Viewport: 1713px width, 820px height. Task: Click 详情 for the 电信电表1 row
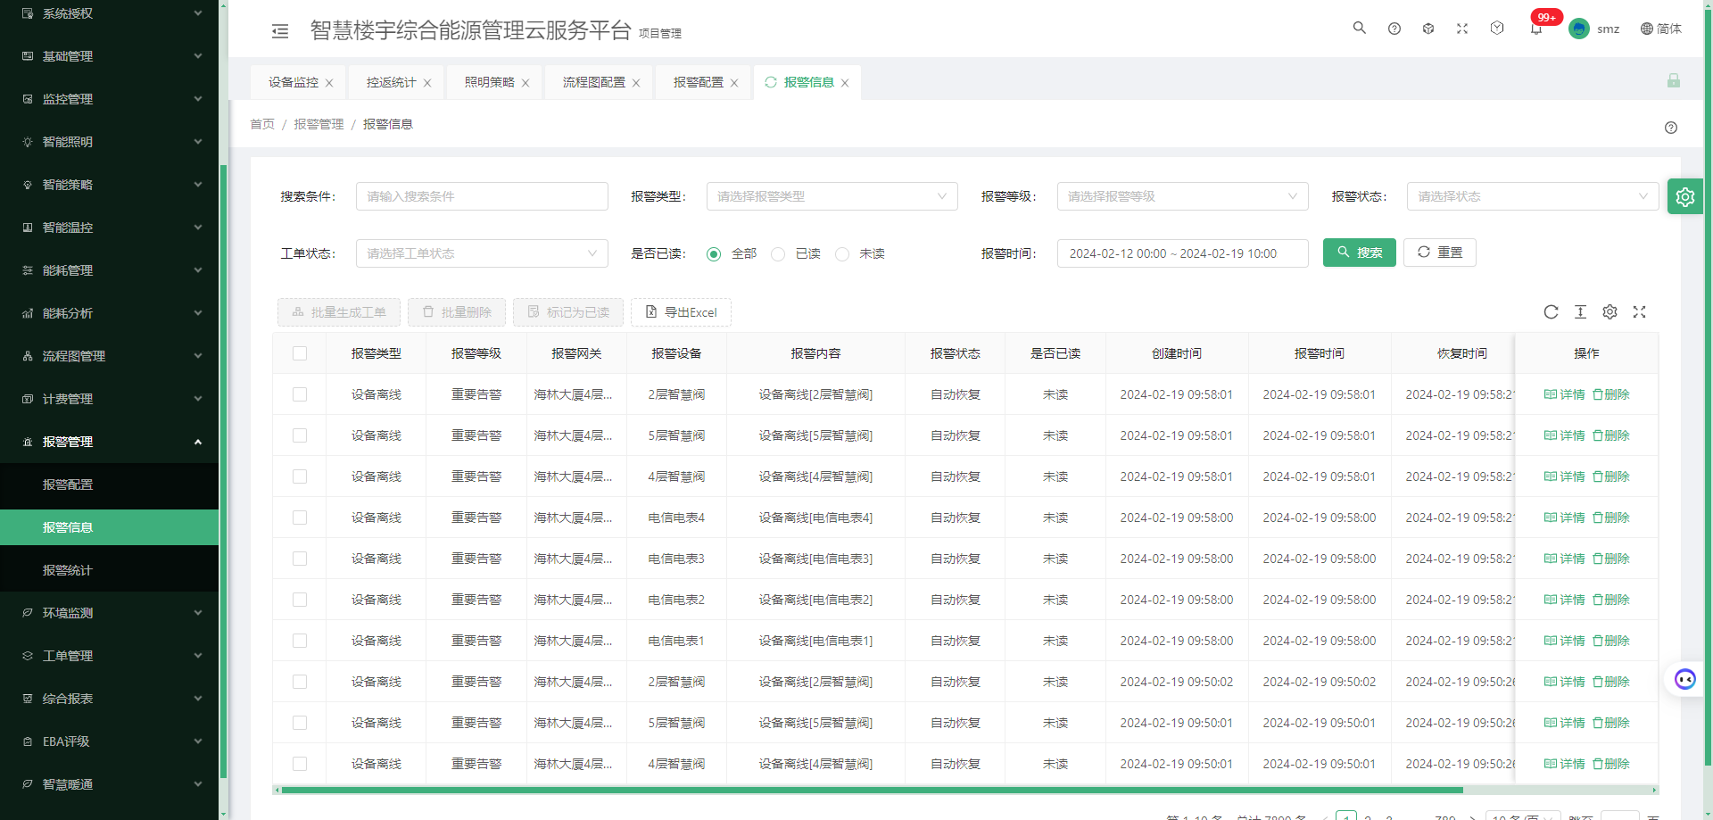(1564, 641)
